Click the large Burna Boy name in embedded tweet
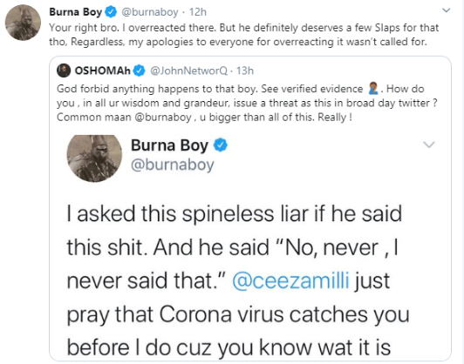This screenshot has width=464, height=364. coord(169,145)
